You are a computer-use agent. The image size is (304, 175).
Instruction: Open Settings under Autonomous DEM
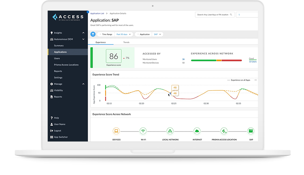(x=58, y=78)
